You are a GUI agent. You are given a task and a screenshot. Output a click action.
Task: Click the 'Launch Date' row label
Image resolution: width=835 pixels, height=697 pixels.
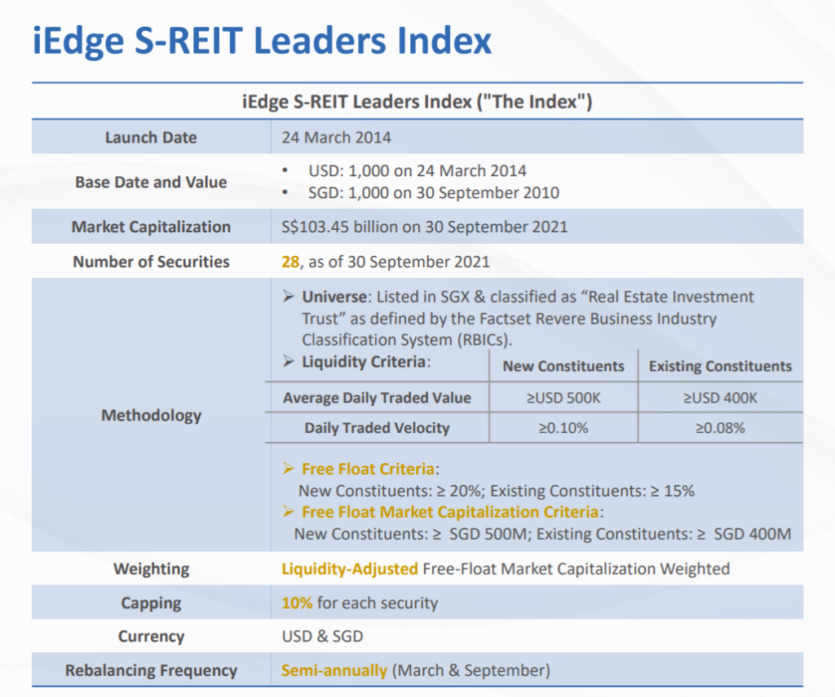coord(151,138)
